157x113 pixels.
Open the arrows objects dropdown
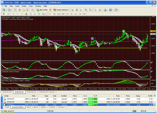44,14
